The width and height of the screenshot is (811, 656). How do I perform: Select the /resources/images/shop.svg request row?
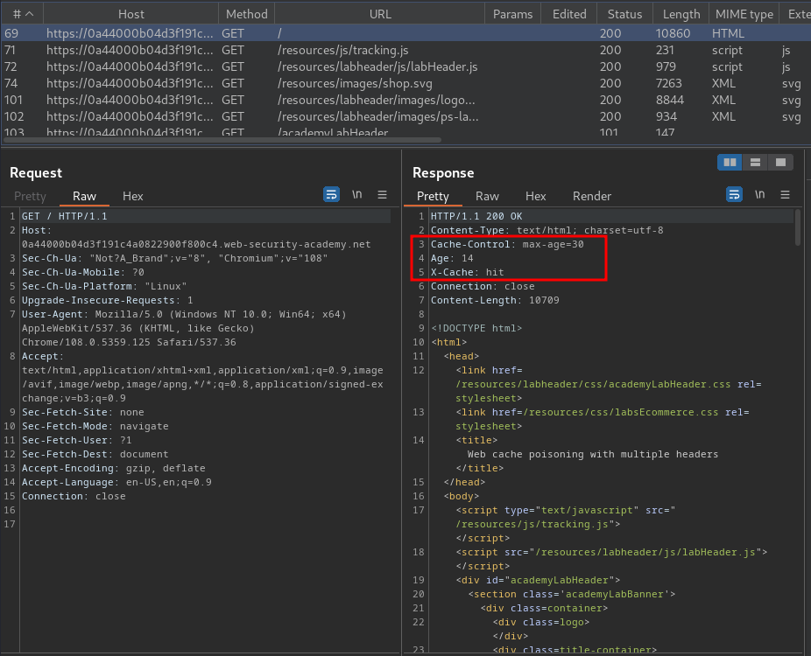(x=405, y=83)
